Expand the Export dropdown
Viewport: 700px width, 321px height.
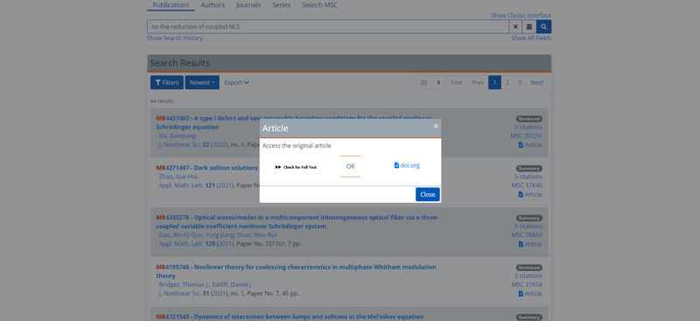pos(236,82)
